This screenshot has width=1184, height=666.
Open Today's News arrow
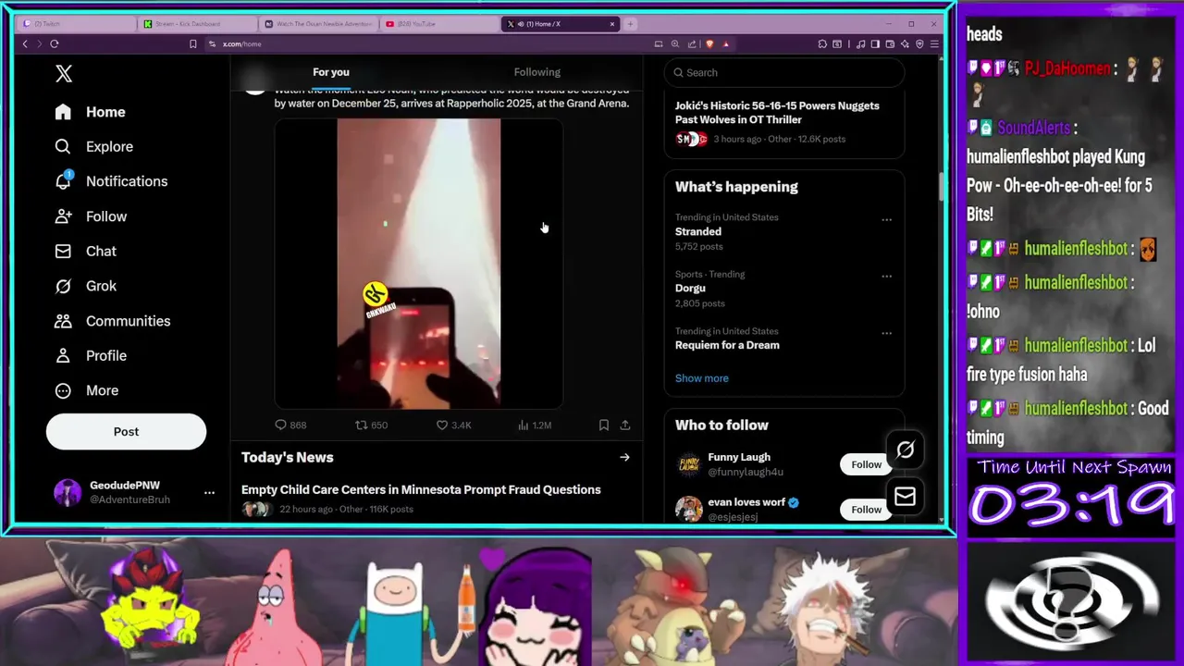(624, 457)
